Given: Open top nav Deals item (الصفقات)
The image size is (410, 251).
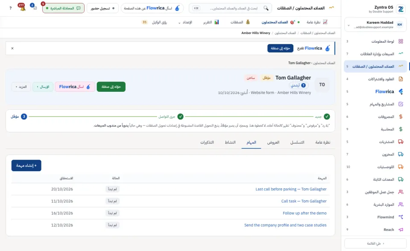Looking at the screenshot, I should [x=240, y=22].
